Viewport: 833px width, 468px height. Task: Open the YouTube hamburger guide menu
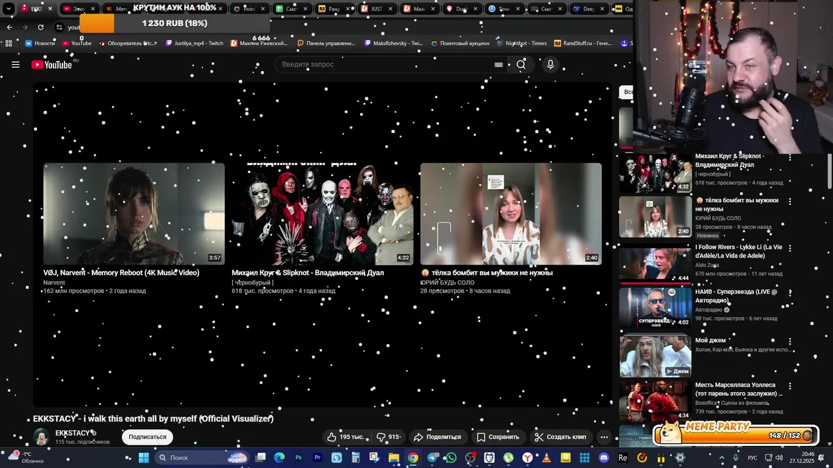pos(16,64)
